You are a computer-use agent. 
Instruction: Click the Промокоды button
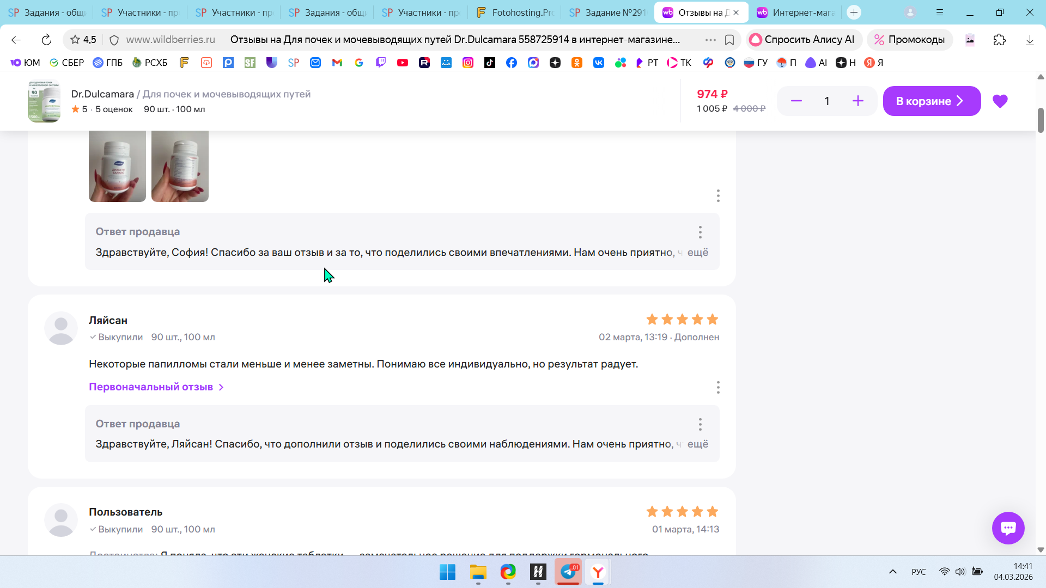[909, 40]
